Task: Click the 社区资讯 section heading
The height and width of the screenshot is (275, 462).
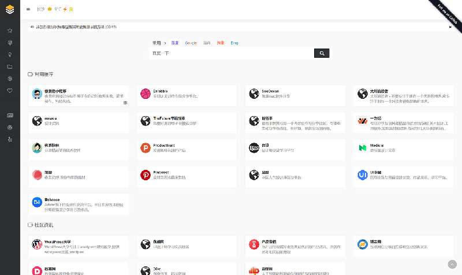Action: point(44,225)
